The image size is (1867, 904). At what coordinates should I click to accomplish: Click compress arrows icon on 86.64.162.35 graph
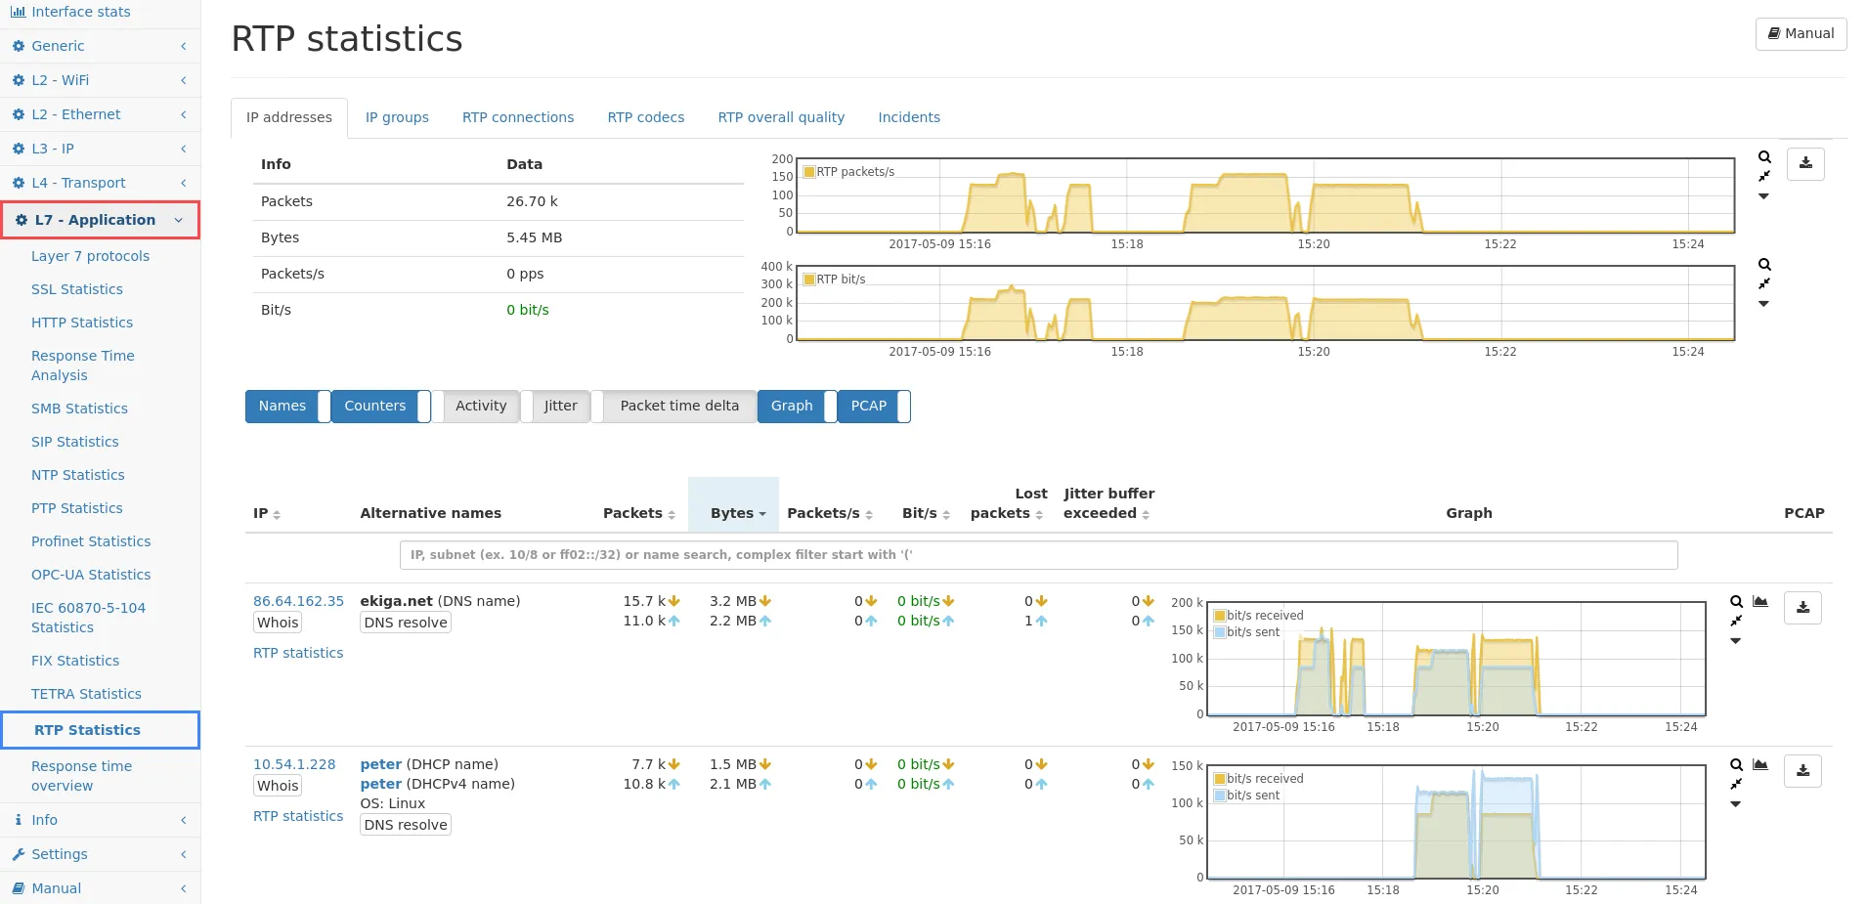1736,622
